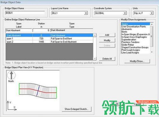
Task: Click the Delete All button
Action: point(107,59)
